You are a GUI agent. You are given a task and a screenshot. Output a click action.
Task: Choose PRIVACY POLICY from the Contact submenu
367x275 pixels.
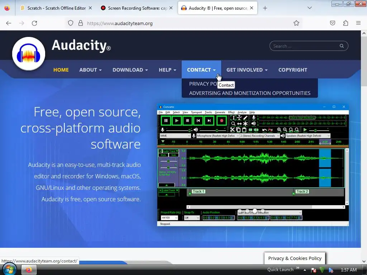203,84
